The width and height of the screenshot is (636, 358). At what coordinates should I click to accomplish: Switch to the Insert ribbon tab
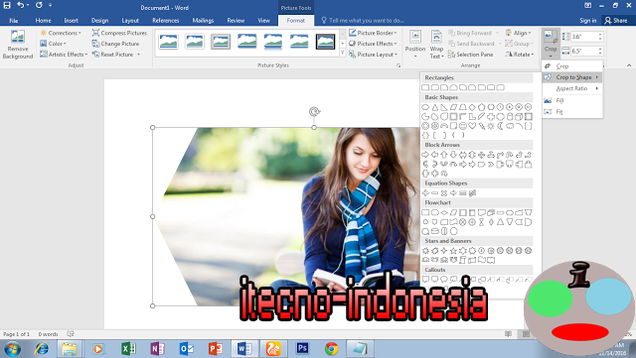[71, 20]
